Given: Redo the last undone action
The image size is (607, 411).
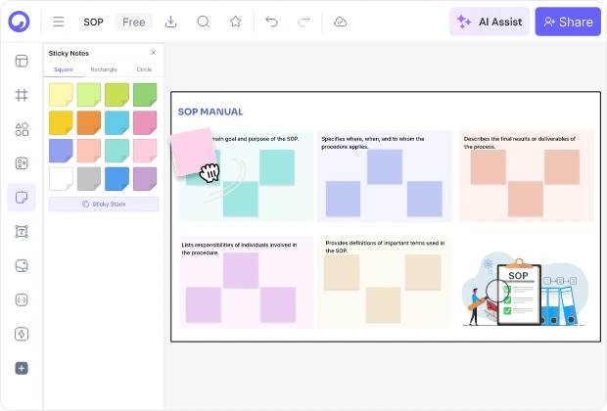Looking at the screenshot, I should pyautogui.click(x=303, y=22).
